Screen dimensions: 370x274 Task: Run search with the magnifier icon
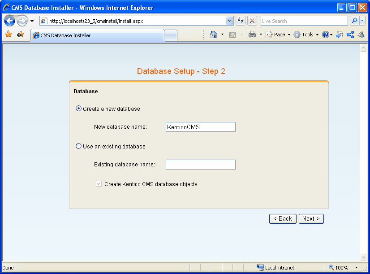coord(354,21)
